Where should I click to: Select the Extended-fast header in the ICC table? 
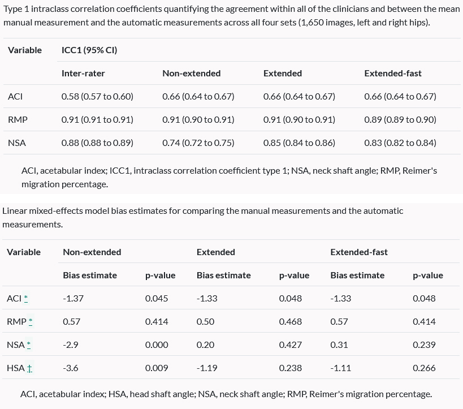pos(393,73)
